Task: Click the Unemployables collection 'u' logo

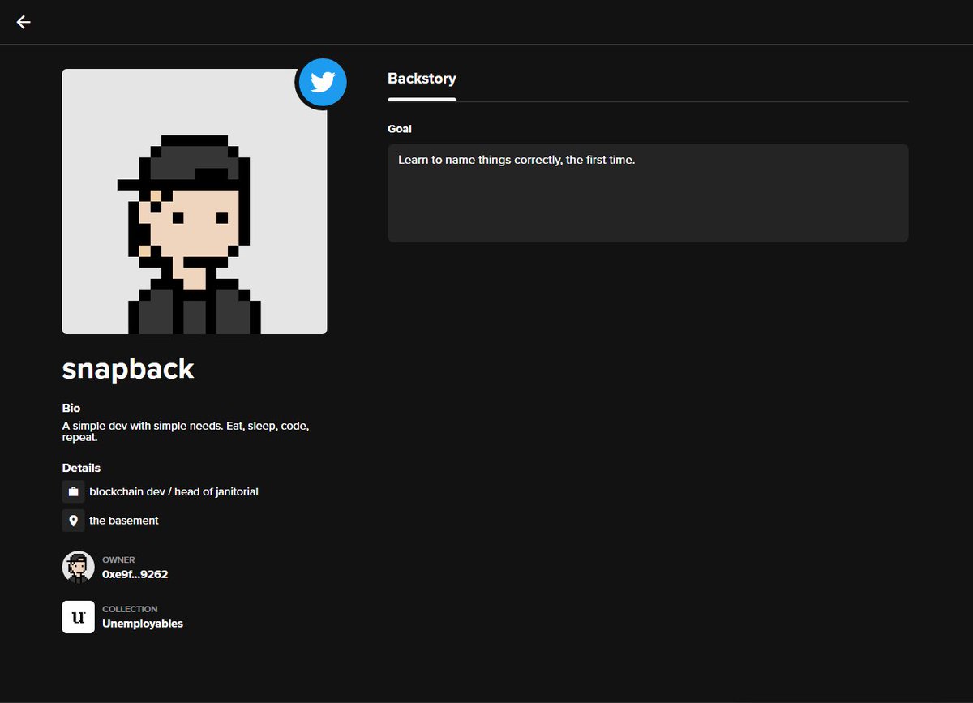Action: pos(78,617)
